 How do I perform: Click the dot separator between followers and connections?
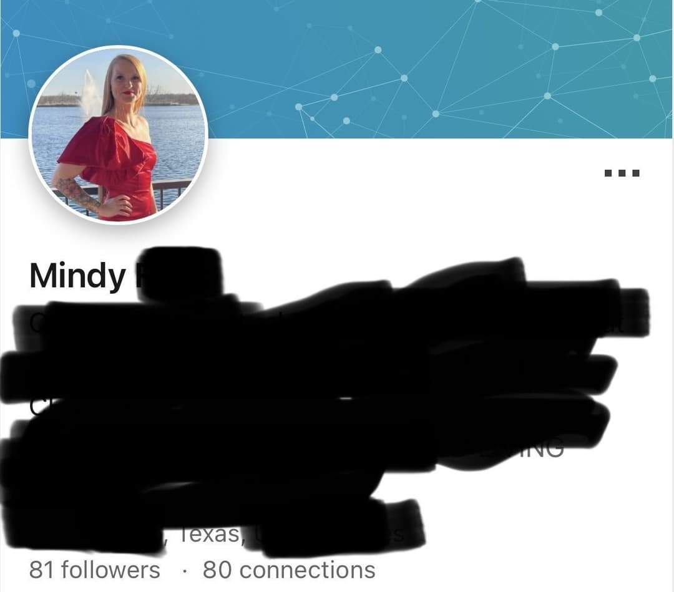(x=184, y=571)
